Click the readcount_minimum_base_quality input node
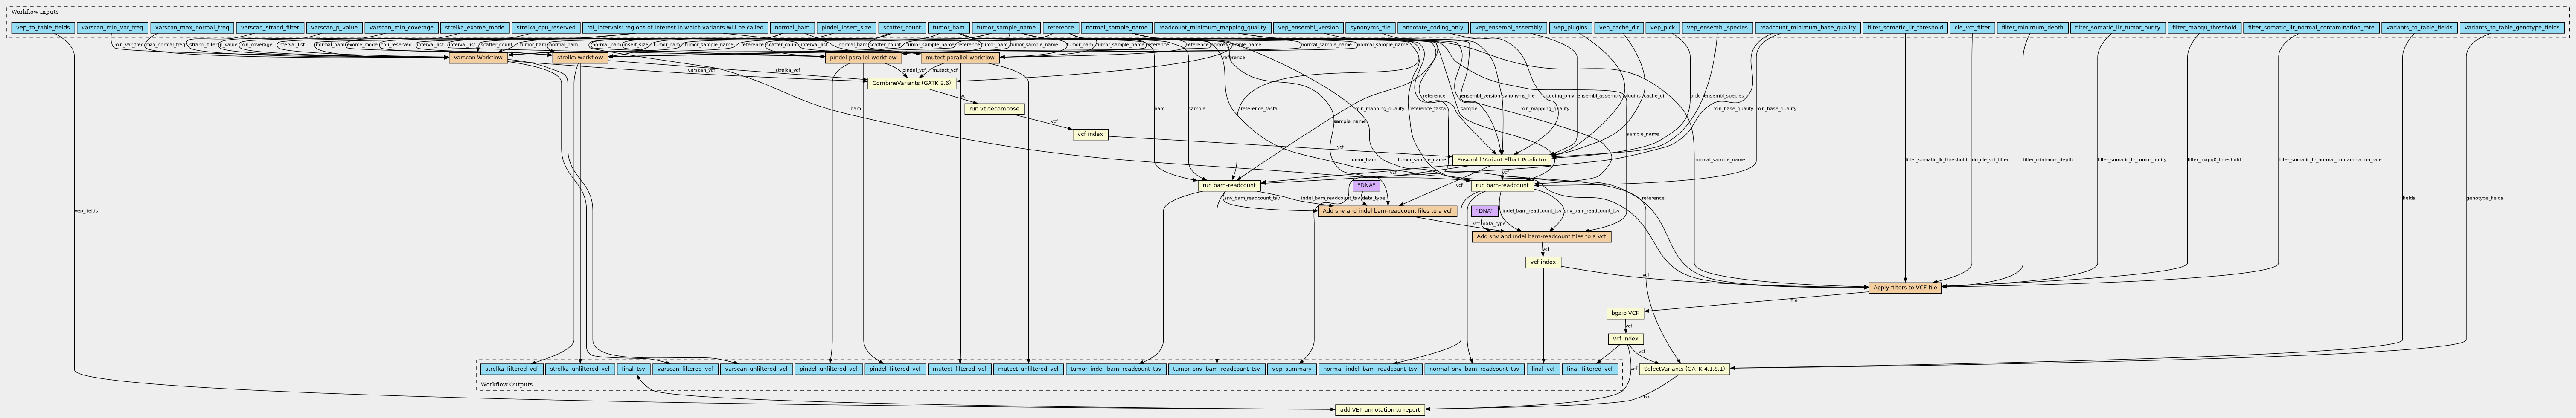 (1807, 28)
